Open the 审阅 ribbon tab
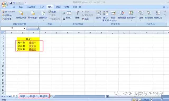This screenshot has height=101, width=169. 58,7
